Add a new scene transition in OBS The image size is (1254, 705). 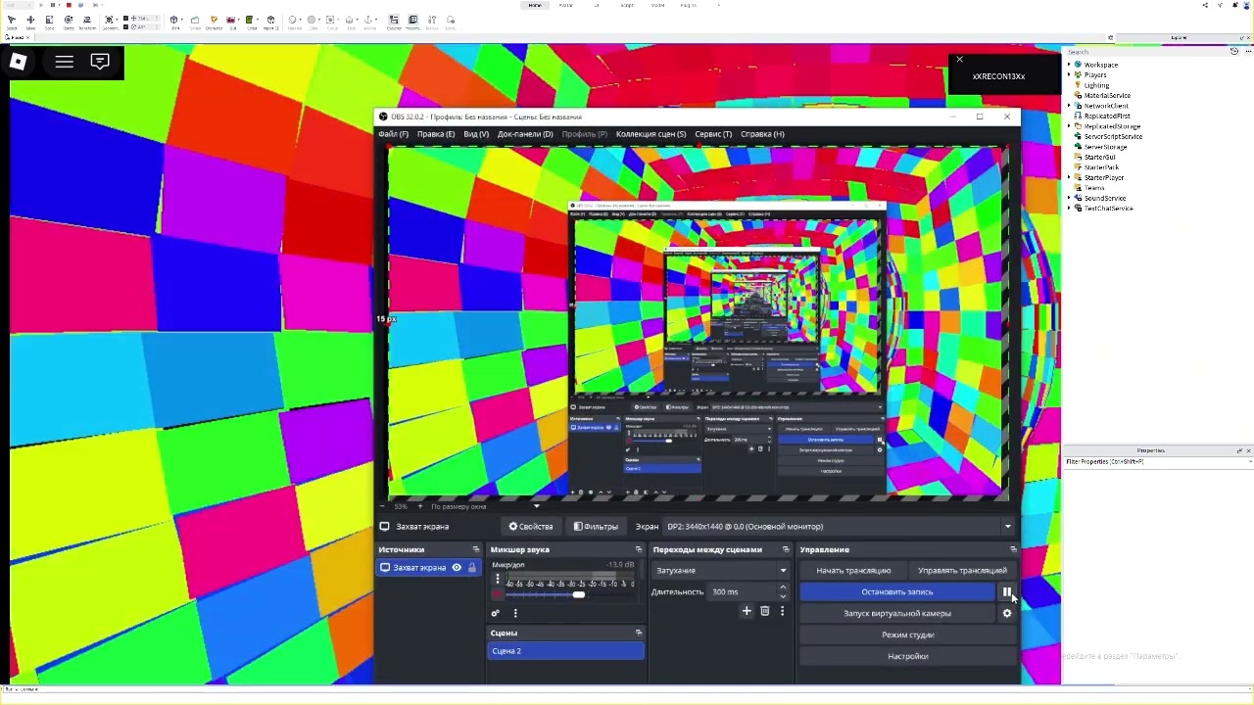[x=747, y=612]
